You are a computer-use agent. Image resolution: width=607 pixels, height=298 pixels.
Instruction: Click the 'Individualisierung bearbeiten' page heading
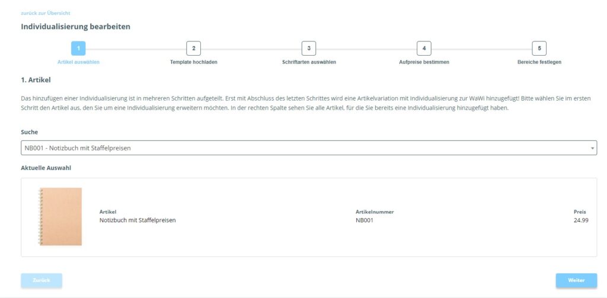tap(75, 27)
